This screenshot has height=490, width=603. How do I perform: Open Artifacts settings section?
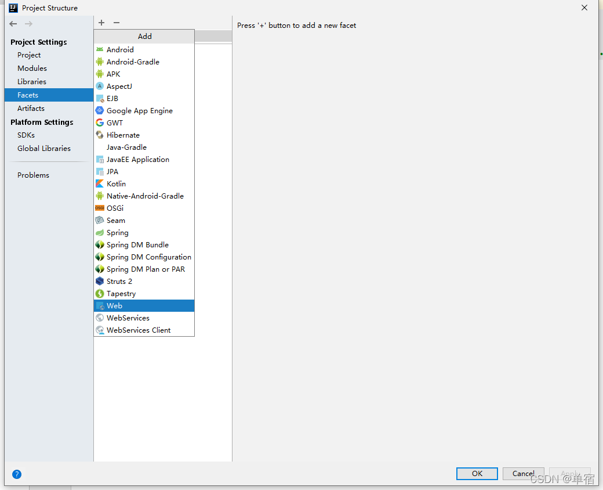pos(49,108)
